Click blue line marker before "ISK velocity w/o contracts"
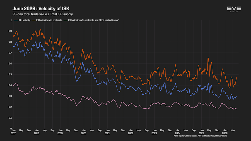This screenshot has width=251, height=141. (x=33, y=20)
